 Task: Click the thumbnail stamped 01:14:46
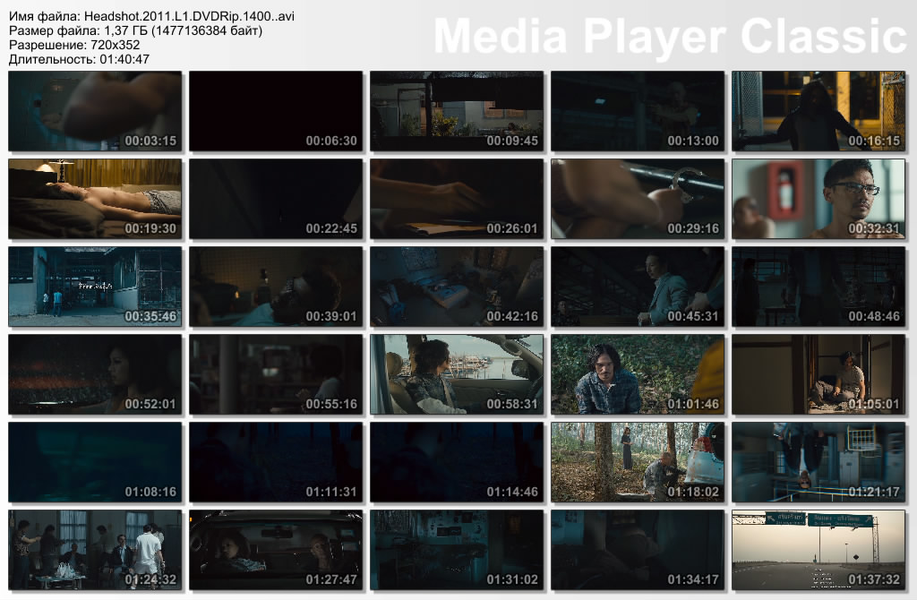point(457,462)
